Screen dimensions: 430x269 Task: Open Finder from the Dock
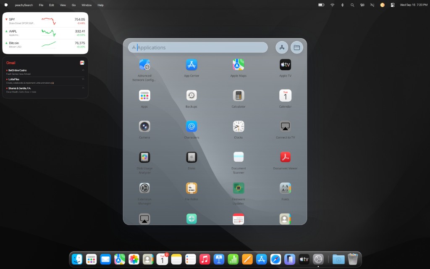click(77, 259)
